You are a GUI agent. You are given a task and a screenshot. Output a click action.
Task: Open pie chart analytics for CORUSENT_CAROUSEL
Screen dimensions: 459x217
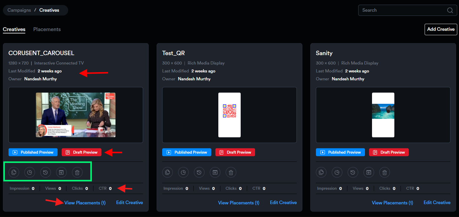(30, 172)
